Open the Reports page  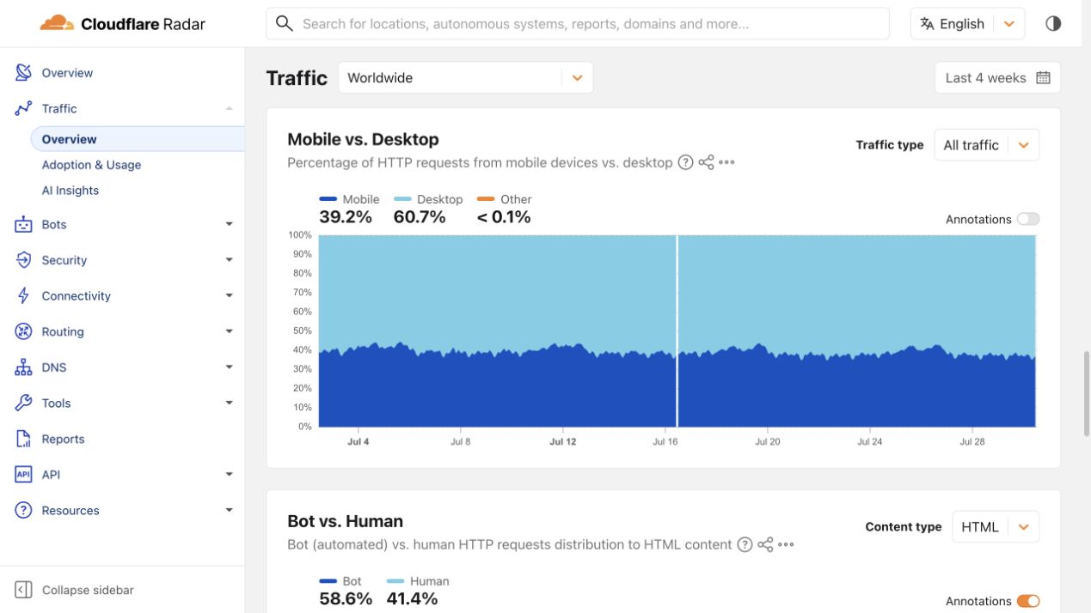point(63,439)
